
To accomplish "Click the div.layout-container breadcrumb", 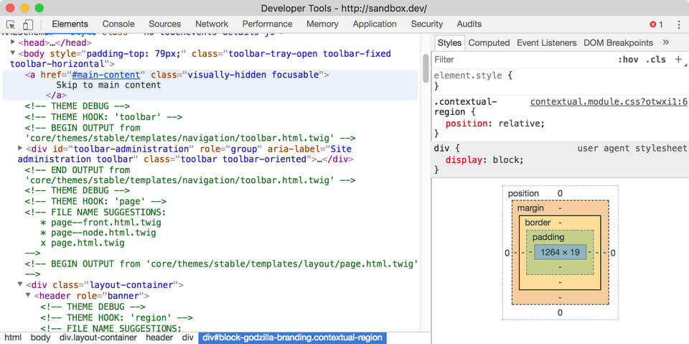I will 98,338.
